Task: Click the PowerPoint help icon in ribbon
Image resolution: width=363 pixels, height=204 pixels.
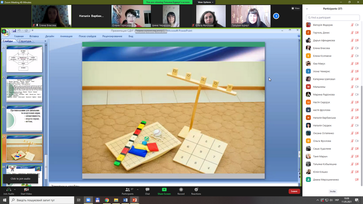Action: pyautogui.click(x=299, y=36)
